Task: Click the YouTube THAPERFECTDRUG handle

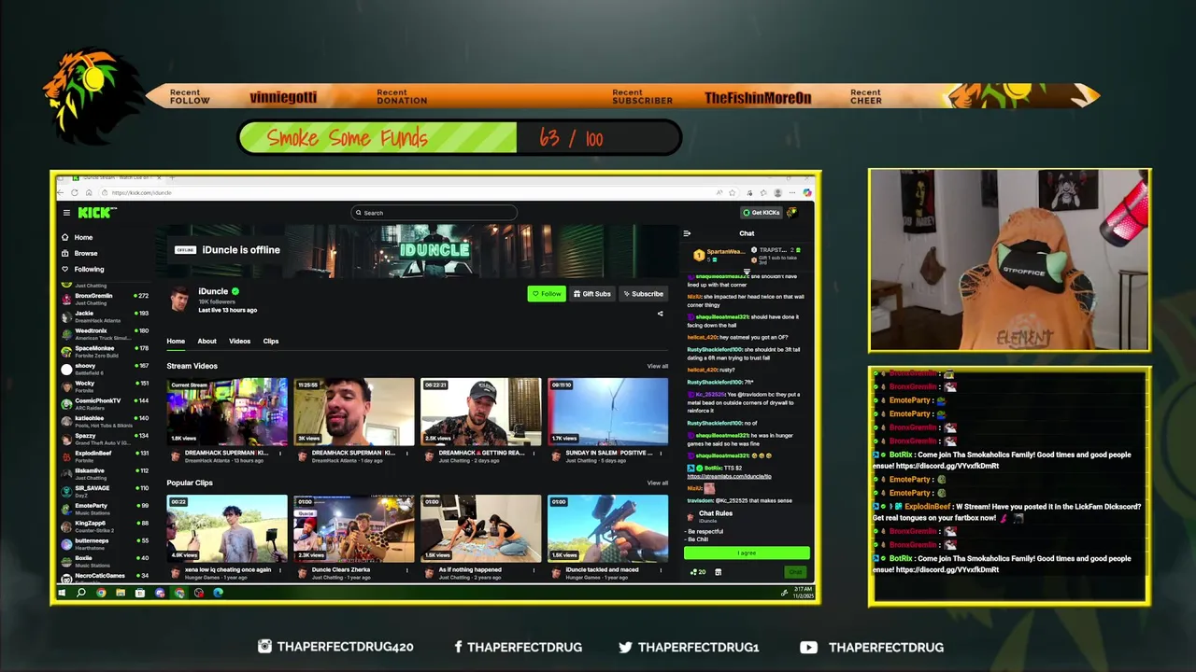Action: tap(872, 647)
